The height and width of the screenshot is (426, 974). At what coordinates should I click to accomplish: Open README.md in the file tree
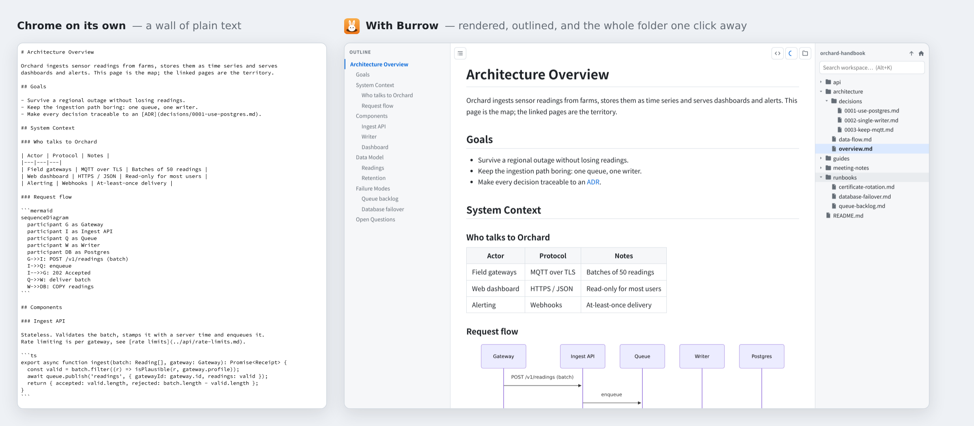[x=872, y=215]
